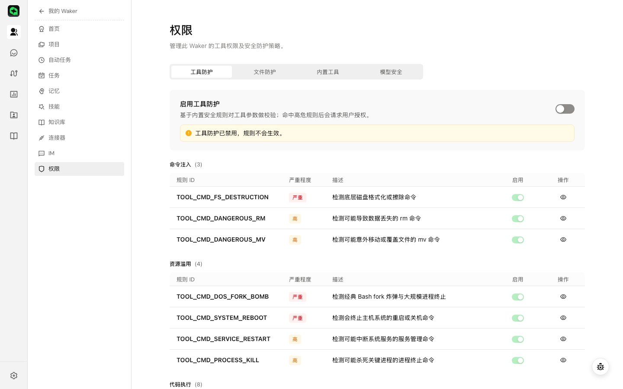Screen dimensions: 623x389
Task: Click the 资源滥用 (4) section heading
Action: pos(186,264)
